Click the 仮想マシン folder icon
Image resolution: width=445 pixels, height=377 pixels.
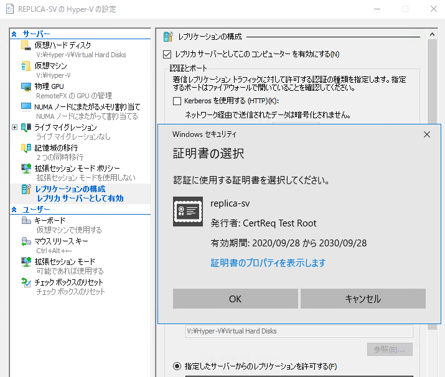point(26,66)
